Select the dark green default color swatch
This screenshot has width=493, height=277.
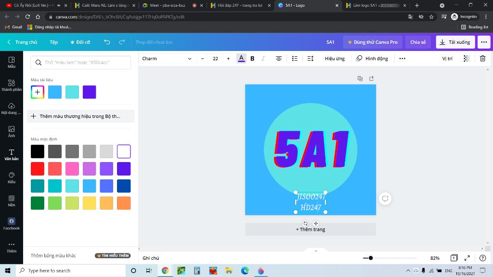pos(38,203)
